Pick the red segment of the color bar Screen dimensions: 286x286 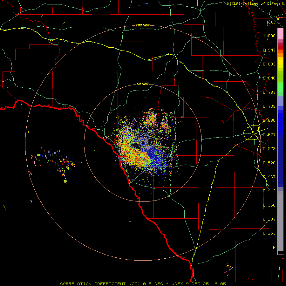tap(281, 48)
